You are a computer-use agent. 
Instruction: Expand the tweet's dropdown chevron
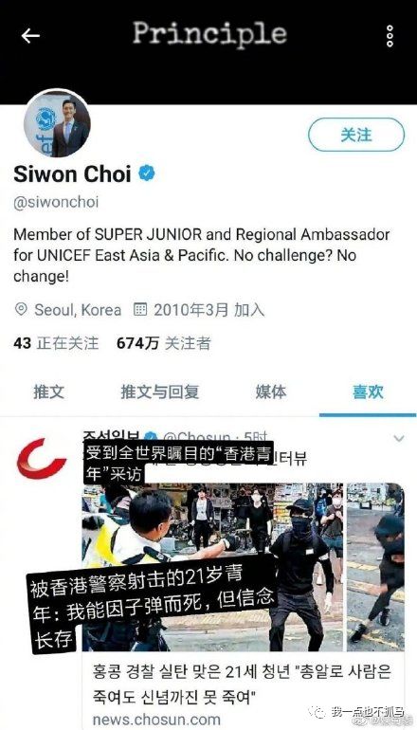(x=399, y=438)
